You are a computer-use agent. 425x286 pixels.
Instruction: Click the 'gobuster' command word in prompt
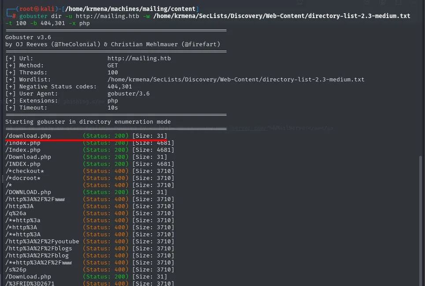tap(33, 16)
